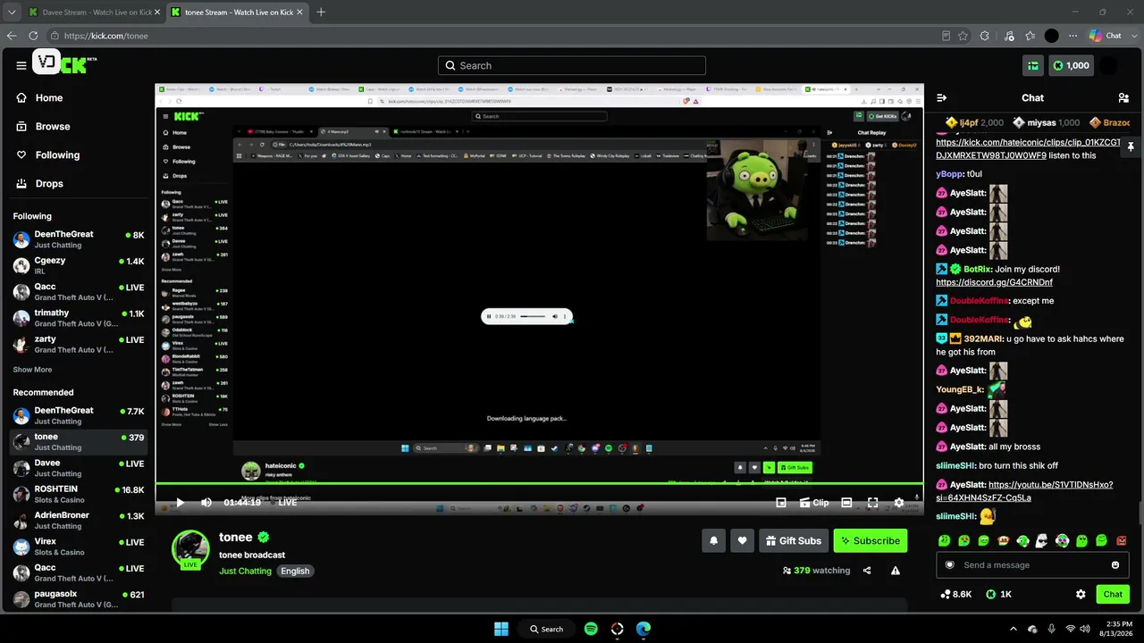Viewport: 1144px width, 643px height.
Task: Open the KICKs balance showing 1,000
Action: 1071,65
